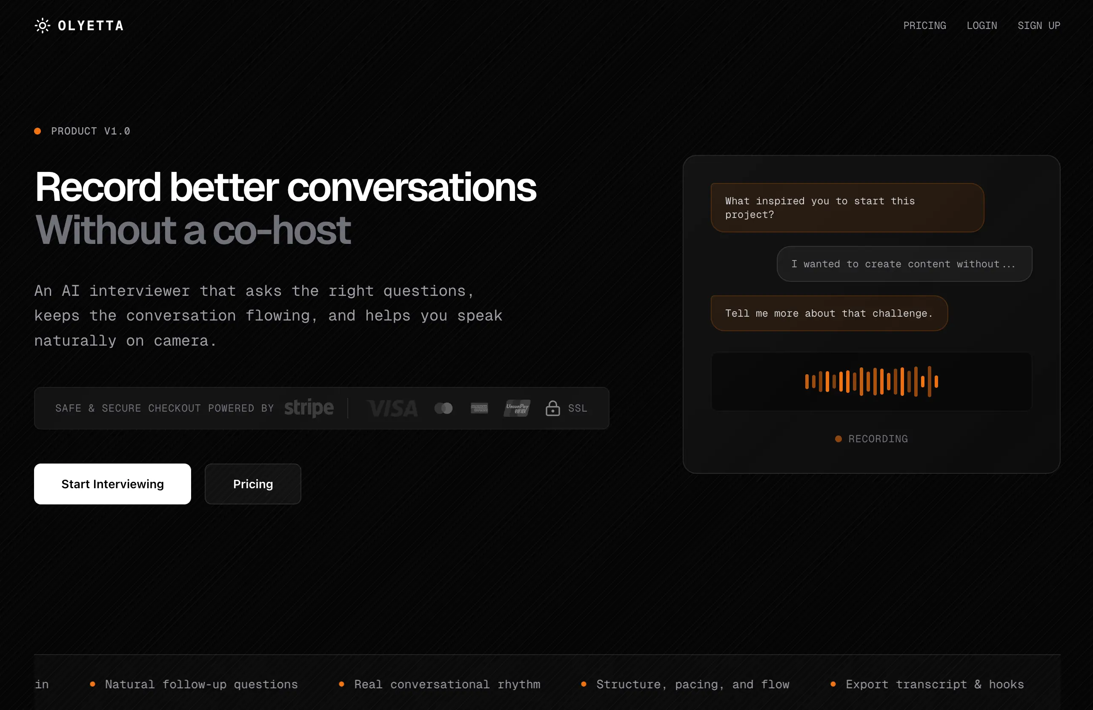Image resolution: width=1093 pixels, height=710 pixels.
Task: Select the 'I wanted to create content' reply bubble
Action: [904, 263]
